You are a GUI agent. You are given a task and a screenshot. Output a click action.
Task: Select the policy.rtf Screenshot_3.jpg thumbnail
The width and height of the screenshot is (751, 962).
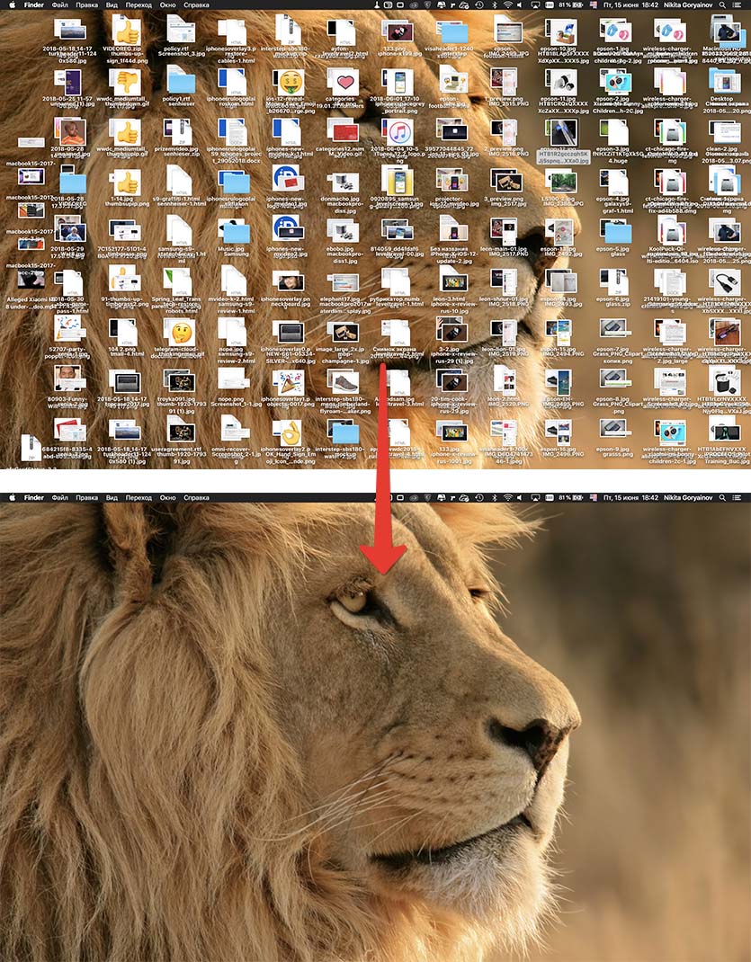[x=179, y=31]
